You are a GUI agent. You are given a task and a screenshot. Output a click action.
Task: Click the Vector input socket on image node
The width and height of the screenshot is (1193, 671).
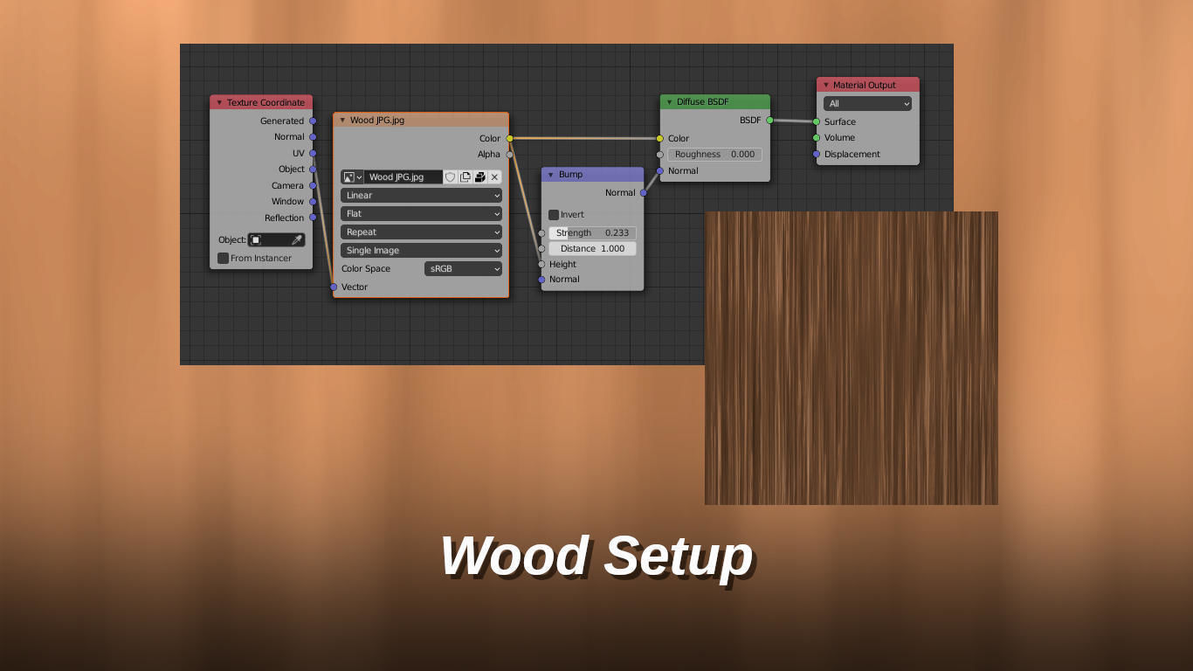click(334, 287)
